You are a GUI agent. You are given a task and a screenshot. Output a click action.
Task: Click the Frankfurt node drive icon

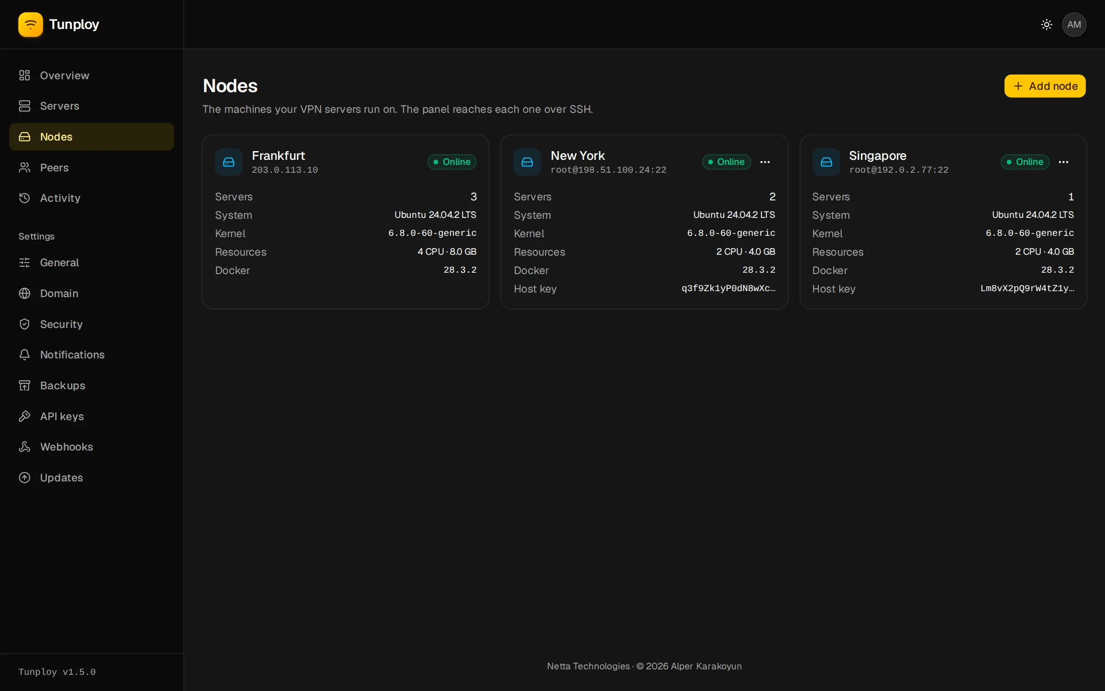click(x=229, y=162)
